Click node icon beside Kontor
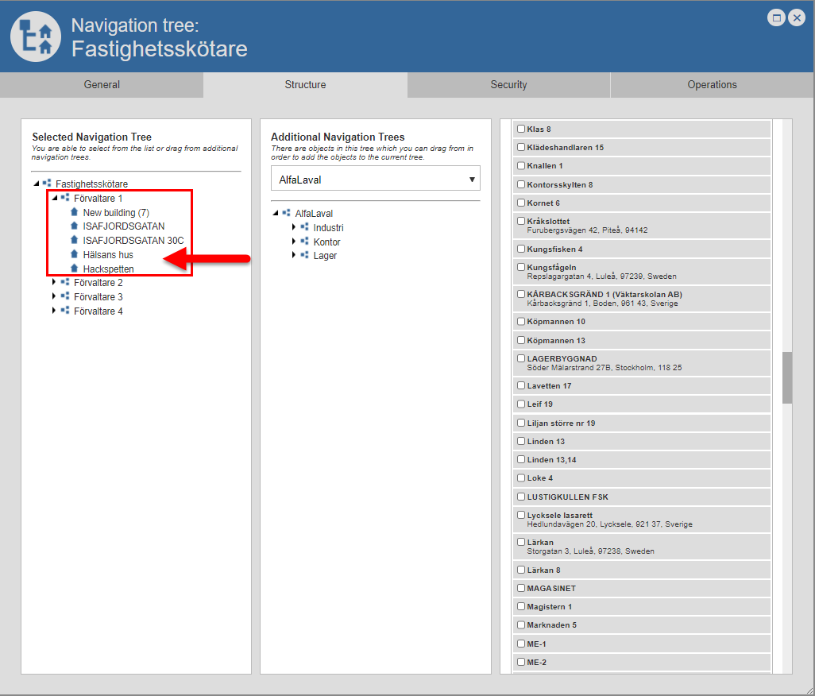The width and height of the screenshot is (815, 696). [x=304, y=242]
